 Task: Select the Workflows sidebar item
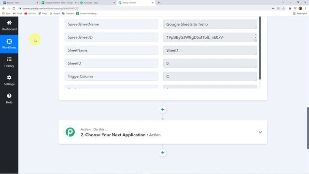click(9, 44)
